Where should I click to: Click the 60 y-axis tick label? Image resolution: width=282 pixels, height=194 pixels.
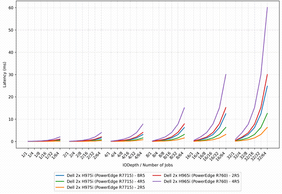click(x=11, y=8)
